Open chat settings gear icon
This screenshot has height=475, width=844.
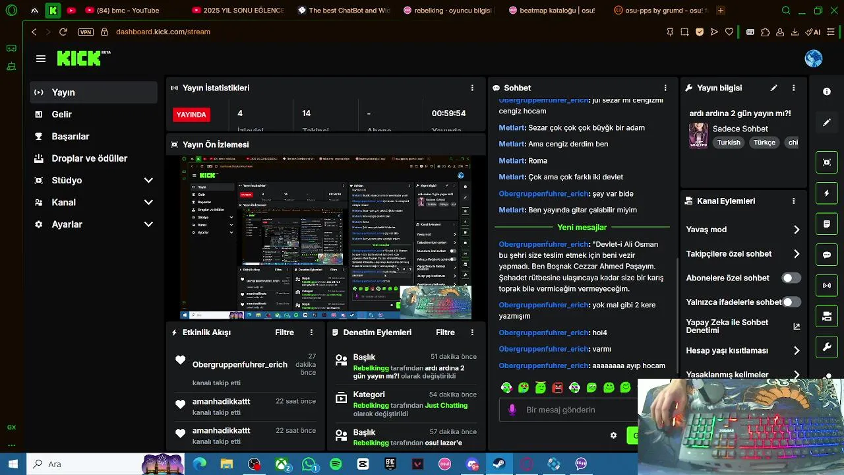613,435
